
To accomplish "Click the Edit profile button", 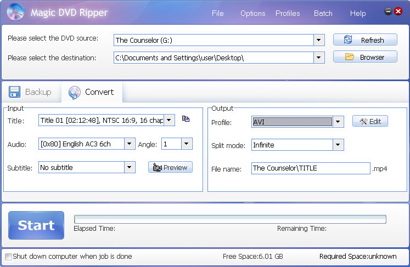I will tap(370, 121).
